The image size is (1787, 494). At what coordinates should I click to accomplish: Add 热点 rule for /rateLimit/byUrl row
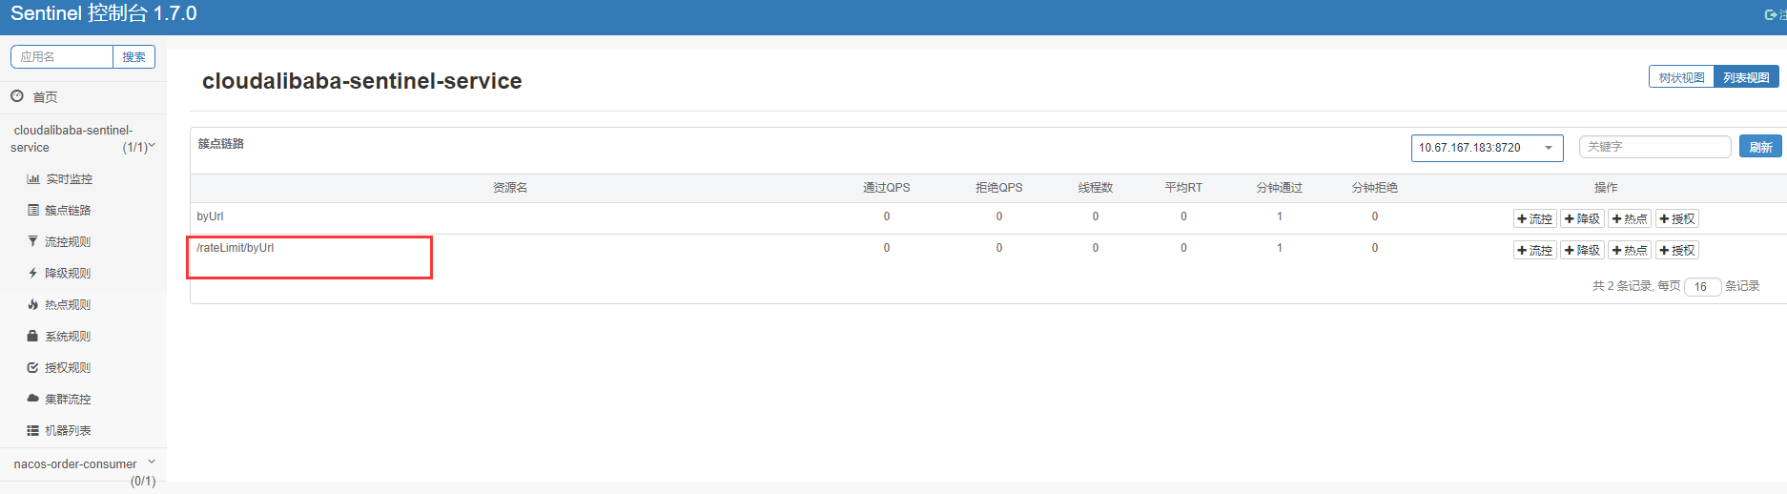click(x=1630, y=251)
